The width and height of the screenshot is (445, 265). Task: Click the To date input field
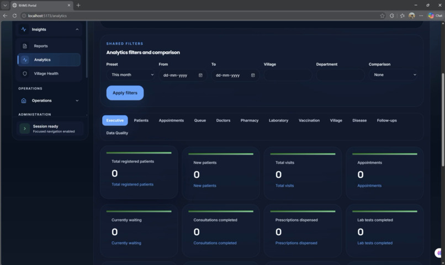click(x=235, y=75)
